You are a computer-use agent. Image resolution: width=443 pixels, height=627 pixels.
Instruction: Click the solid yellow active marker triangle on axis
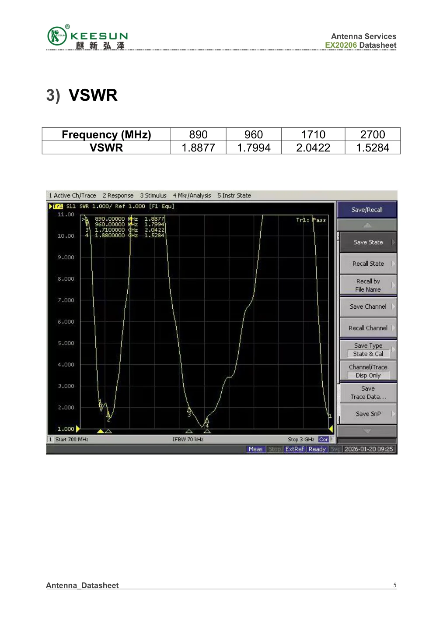(x=101, y=431)
